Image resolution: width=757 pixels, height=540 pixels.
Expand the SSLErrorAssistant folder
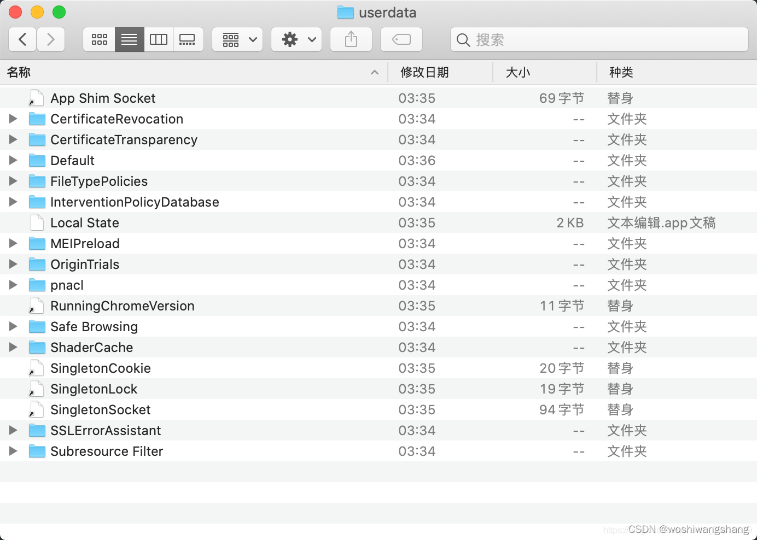tap(13, 430)
